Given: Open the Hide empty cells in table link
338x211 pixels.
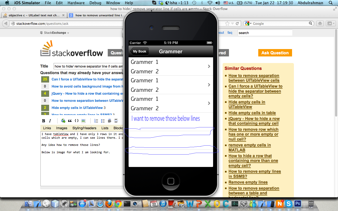Looking at the screenshot, I should [x=252, y=113].
